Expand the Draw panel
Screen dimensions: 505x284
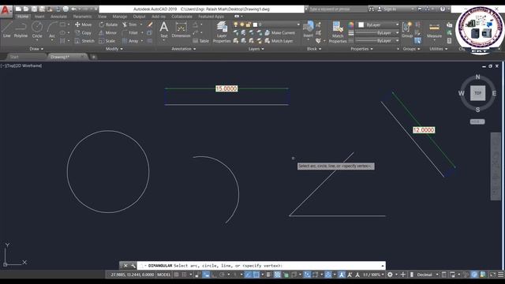[36, 49]
